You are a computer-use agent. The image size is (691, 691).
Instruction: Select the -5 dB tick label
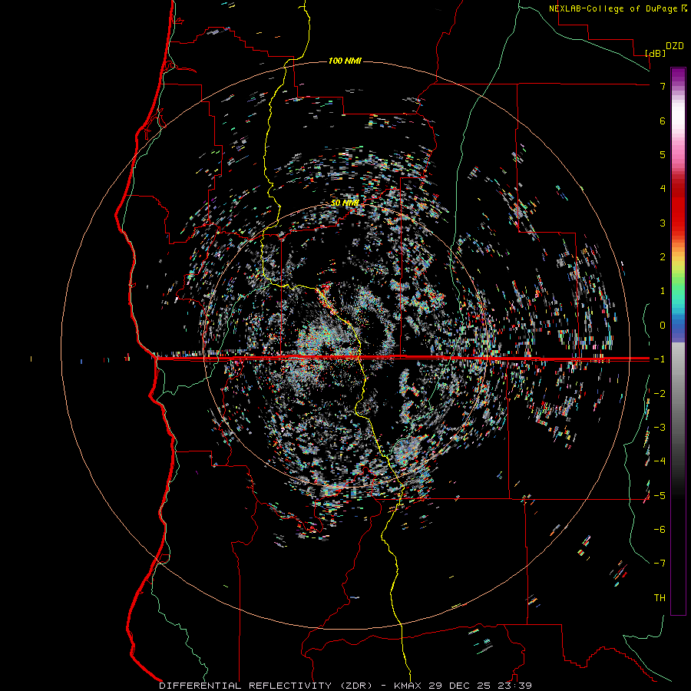660,496
